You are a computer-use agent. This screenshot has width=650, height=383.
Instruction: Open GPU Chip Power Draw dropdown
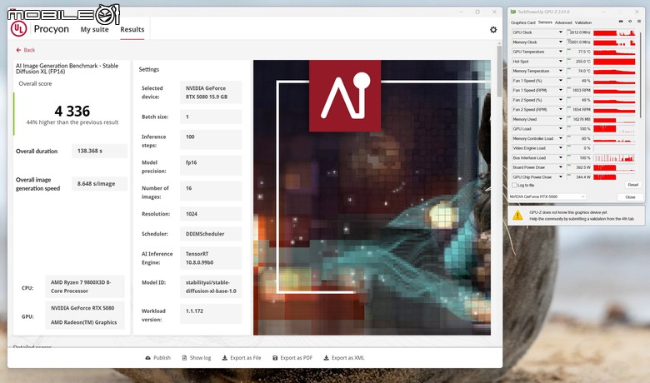click(561, 177)
